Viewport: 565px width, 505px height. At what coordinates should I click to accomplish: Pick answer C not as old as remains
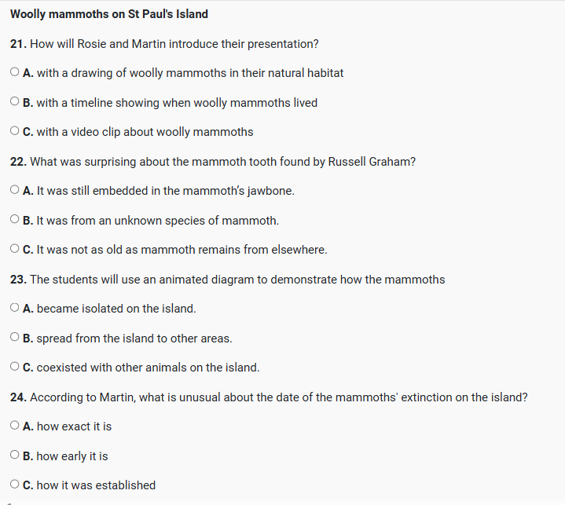(16, 250)
